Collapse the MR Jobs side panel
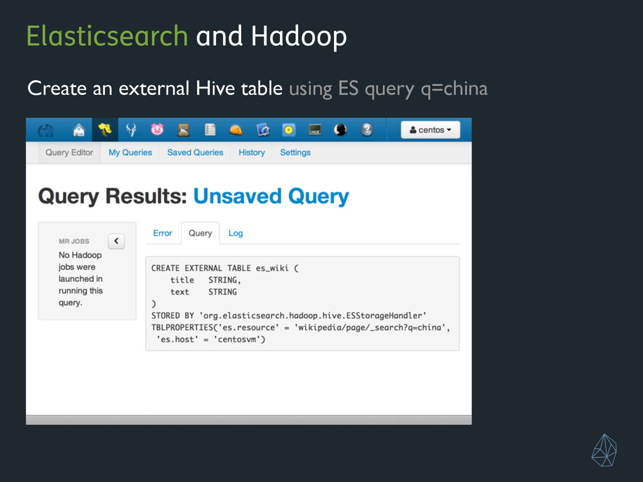 pos(116,241)
